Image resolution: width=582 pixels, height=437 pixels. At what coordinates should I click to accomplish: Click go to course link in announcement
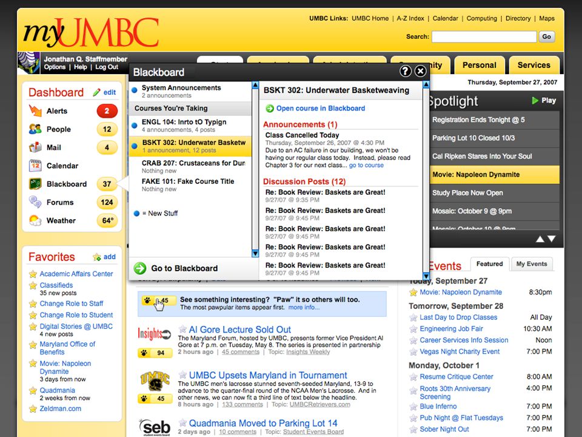click(x=366, y=165)
